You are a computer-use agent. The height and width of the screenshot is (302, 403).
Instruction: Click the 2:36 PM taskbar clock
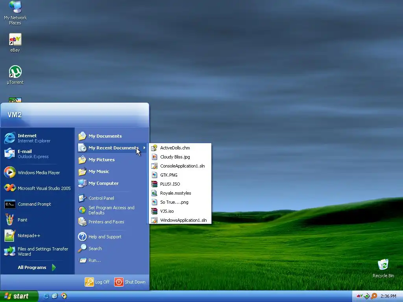pyautogui.click(x=388, y=296)
